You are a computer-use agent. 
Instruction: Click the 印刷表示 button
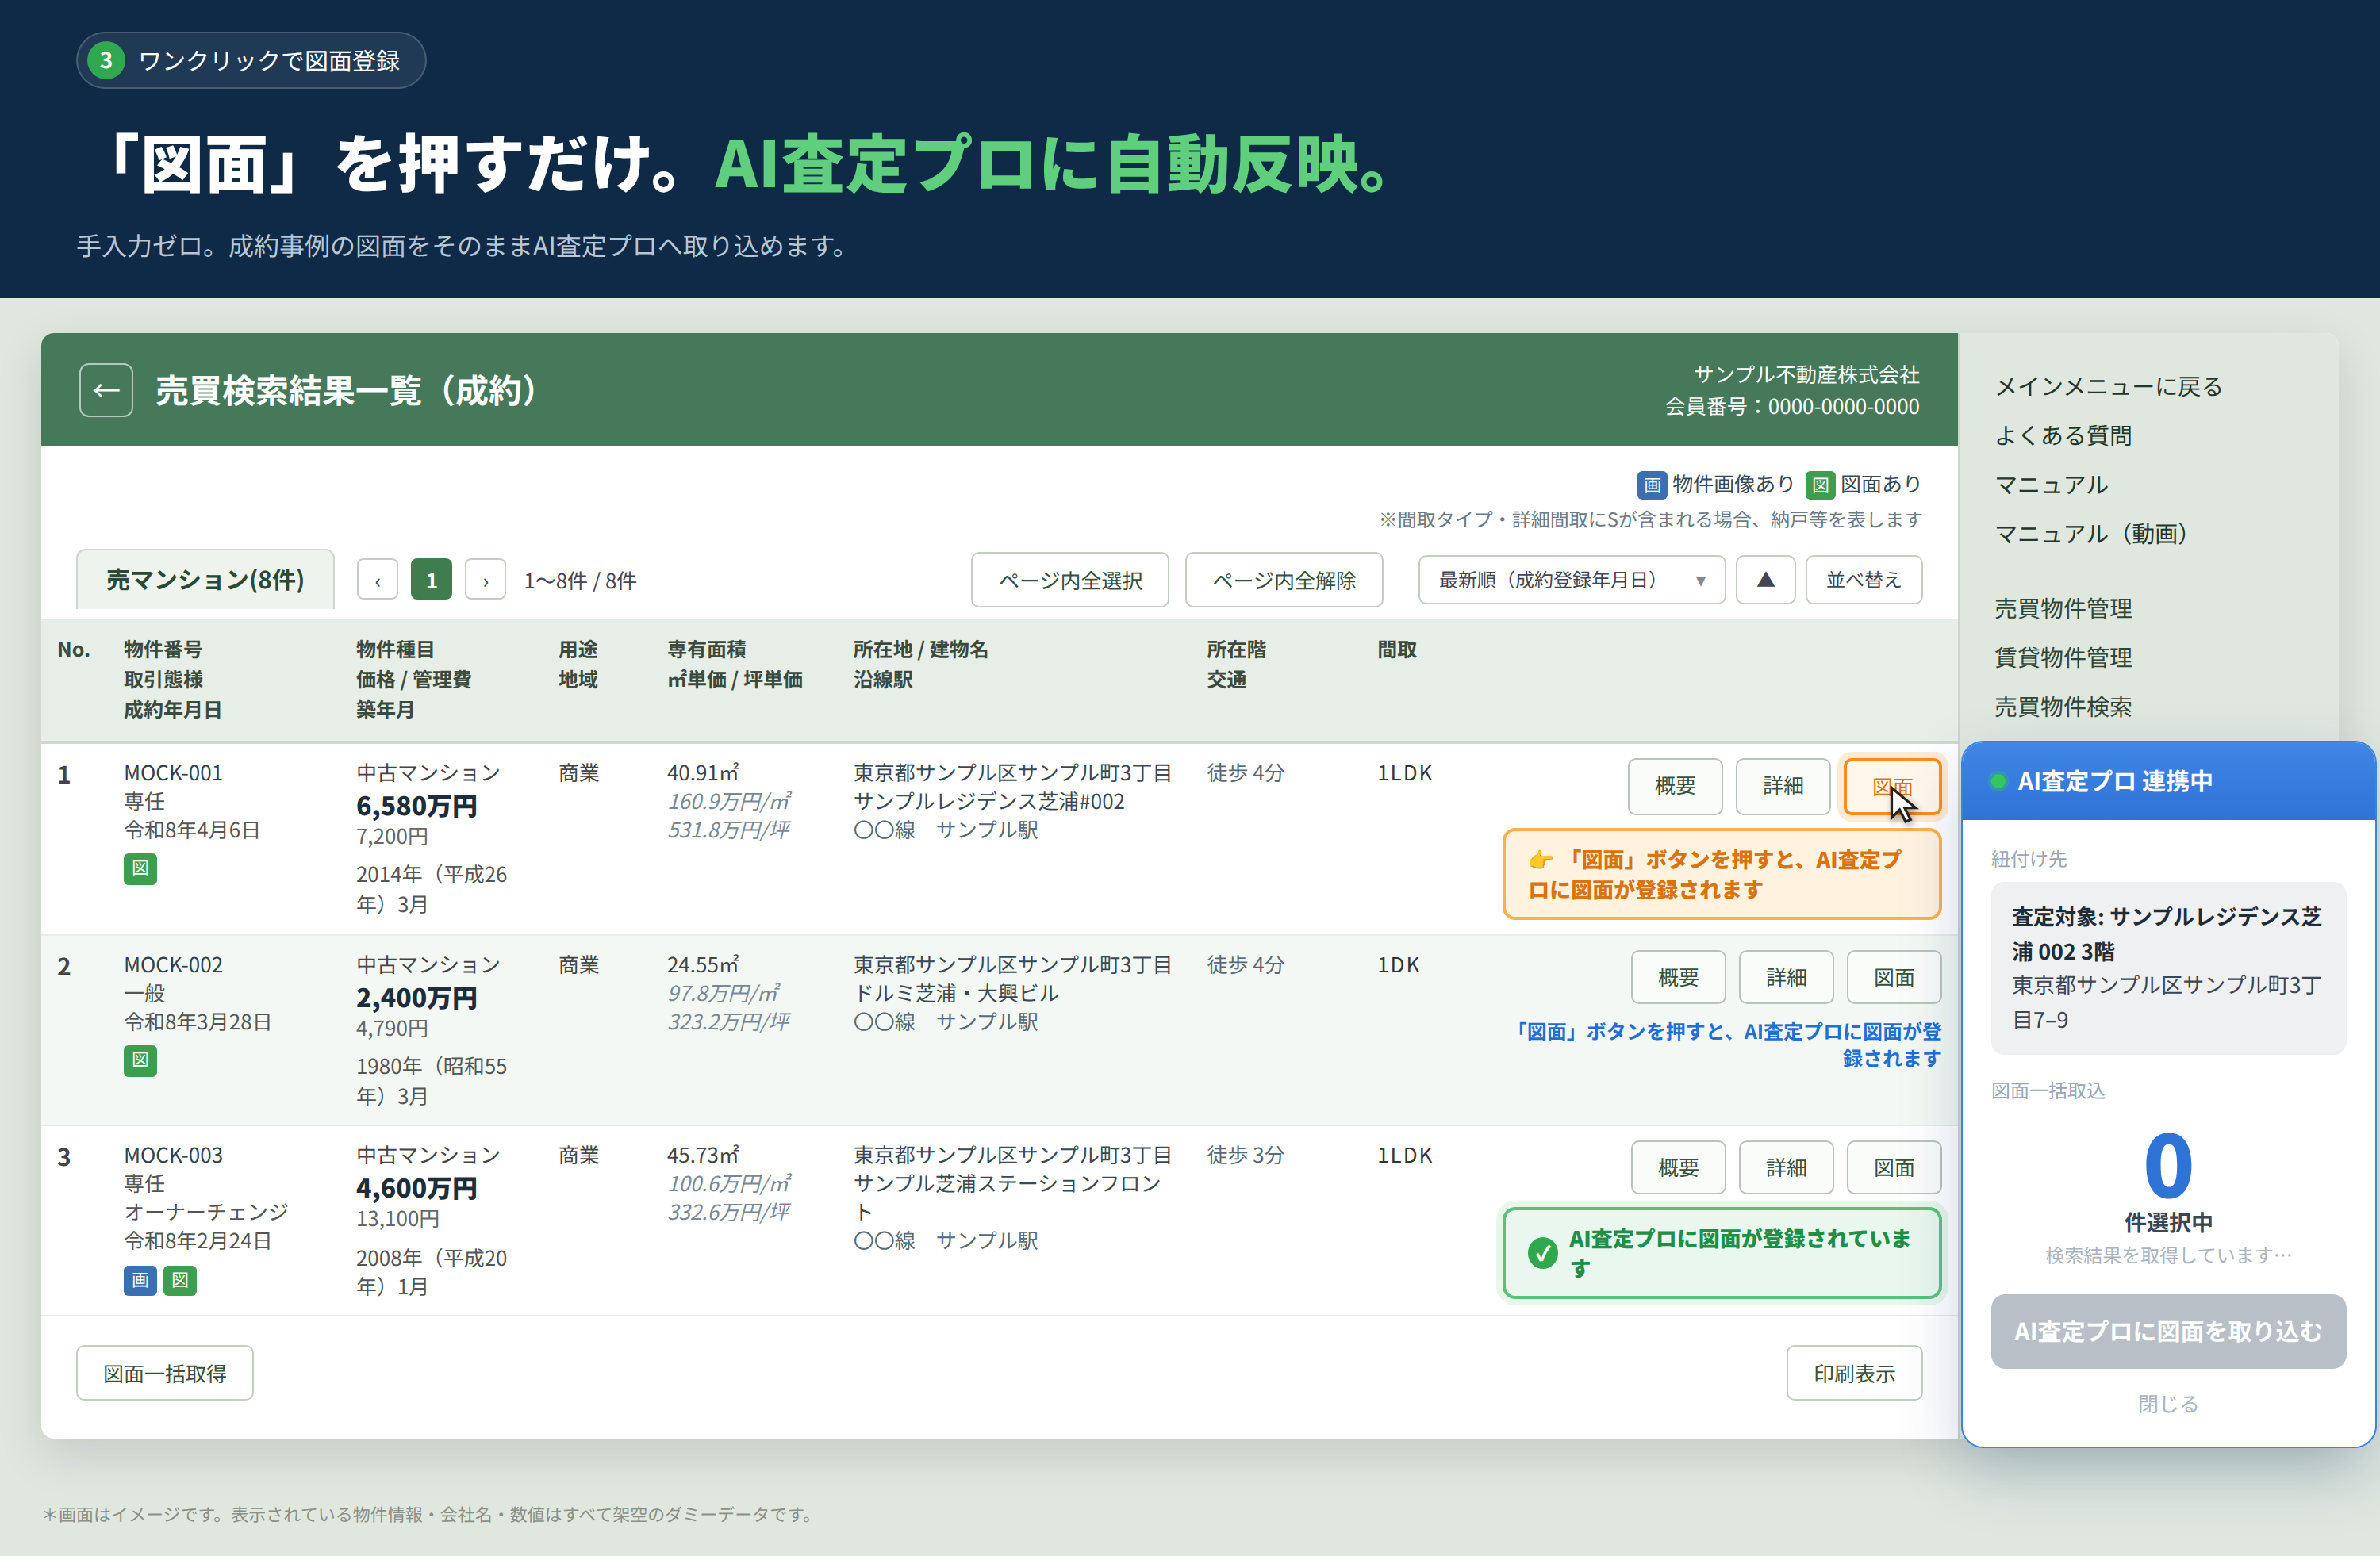pyautogui.click(x=1854, y=1373)
